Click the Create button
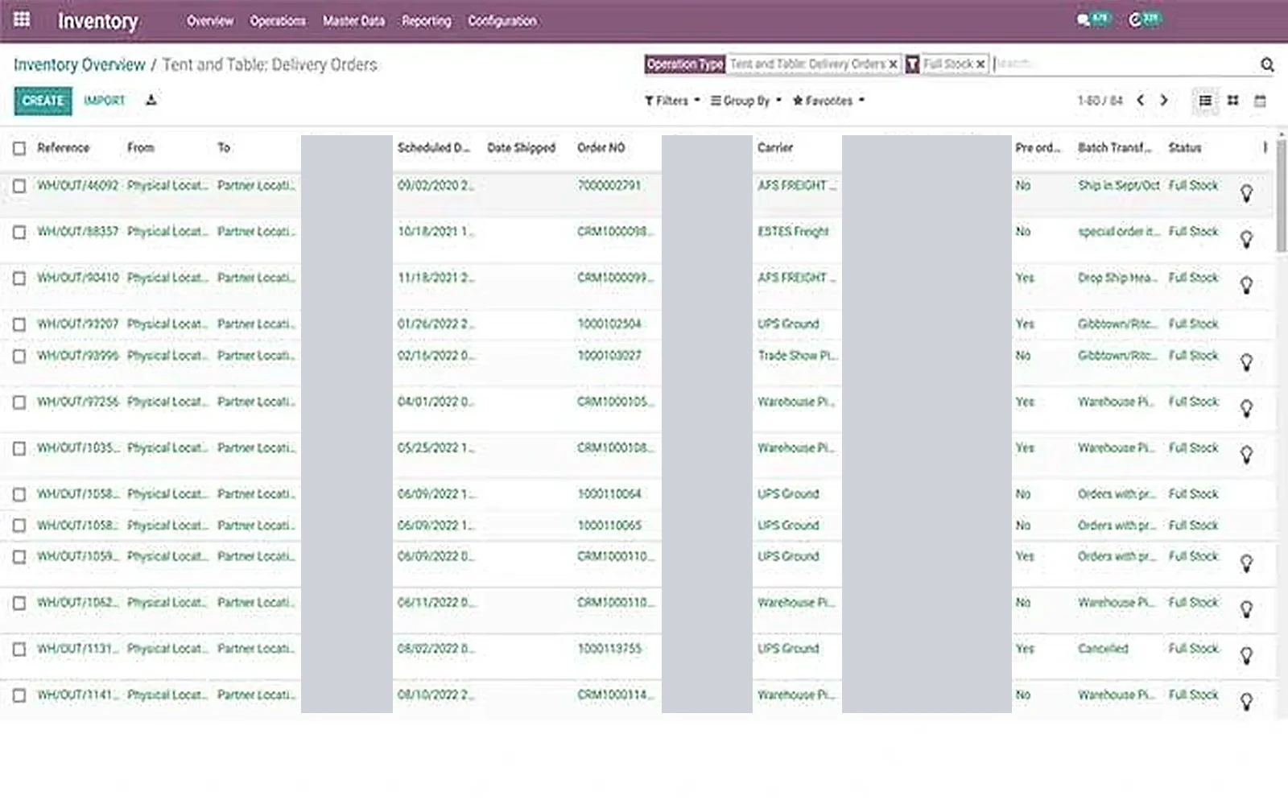 [43, 101]
